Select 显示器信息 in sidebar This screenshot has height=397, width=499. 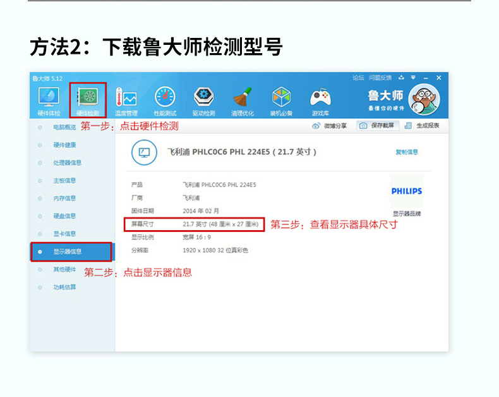(x=72, y=252)
